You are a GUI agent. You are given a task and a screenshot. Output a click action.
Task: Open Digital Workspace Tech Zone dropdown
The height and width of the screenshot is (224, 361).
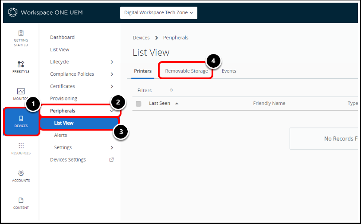159,13
